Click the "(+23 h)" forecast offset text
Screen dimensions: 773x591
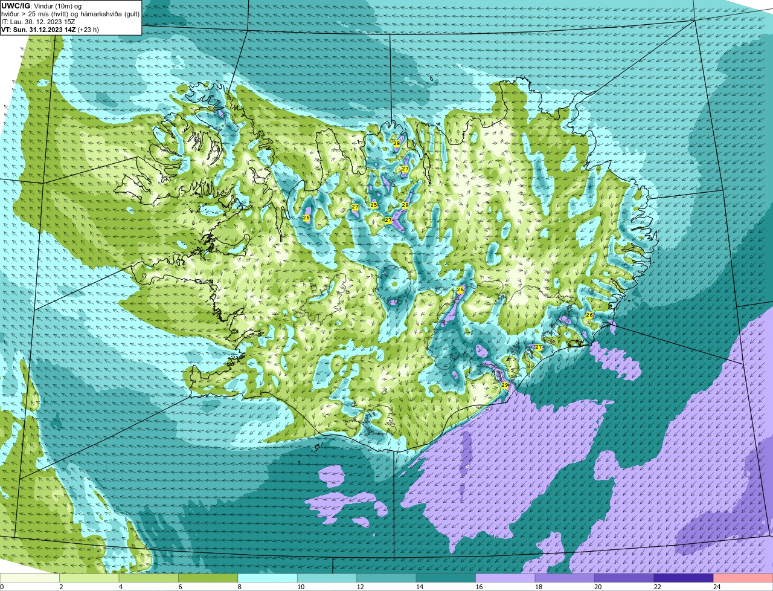88,30
